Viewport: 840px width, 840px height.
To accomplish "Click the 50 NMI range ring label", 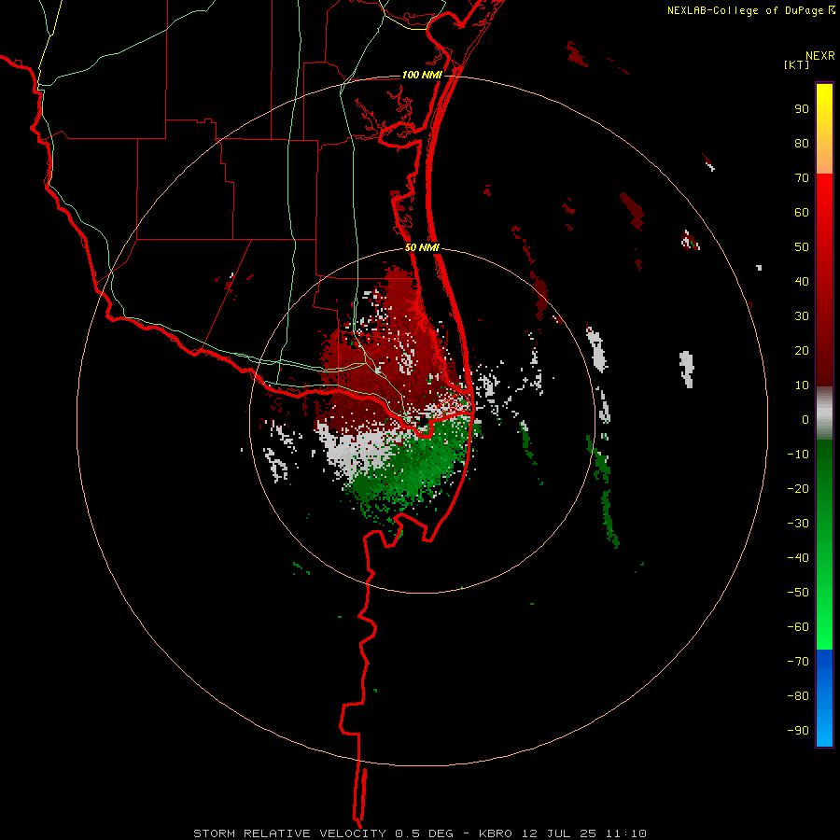I will coord(422,247).
